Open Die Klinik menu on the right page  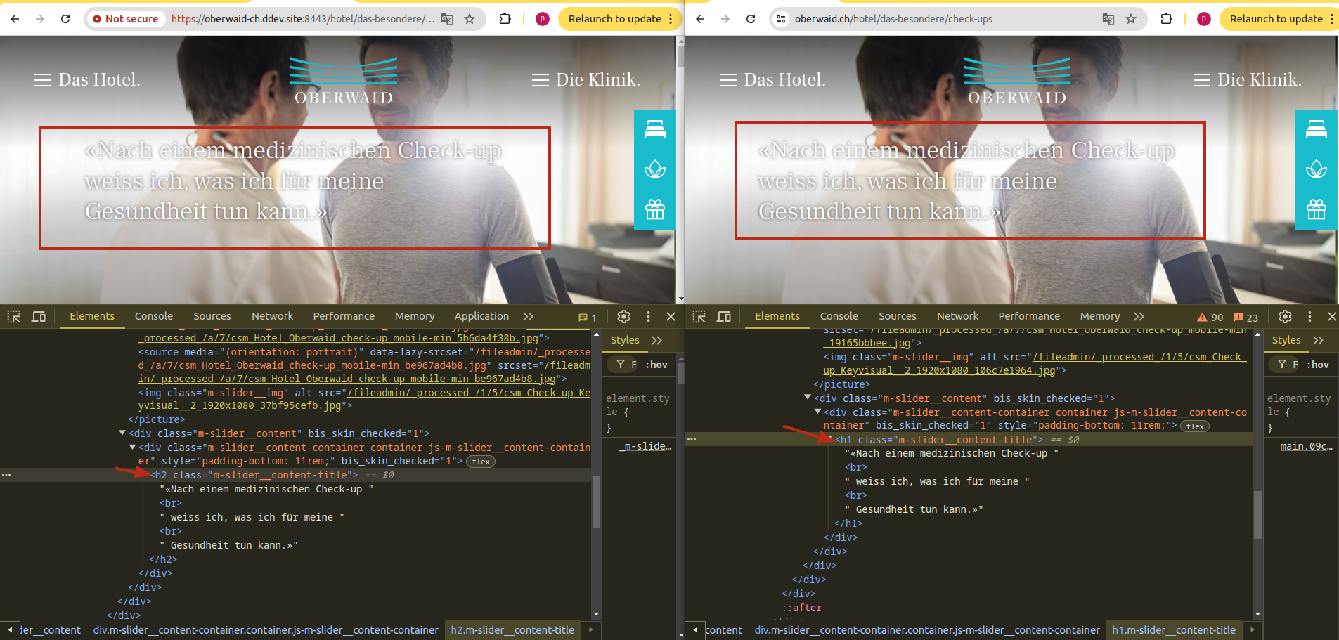1248,80
